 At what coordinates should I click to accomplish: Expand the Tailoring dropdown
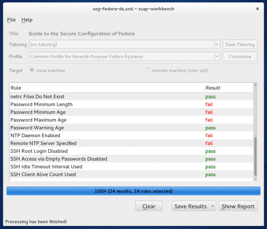[217, 45]
